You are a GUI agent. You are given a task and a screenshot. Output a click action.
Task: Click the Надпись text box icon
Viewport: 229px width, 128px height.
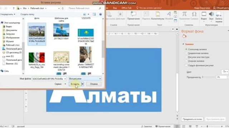pos(146,14)
